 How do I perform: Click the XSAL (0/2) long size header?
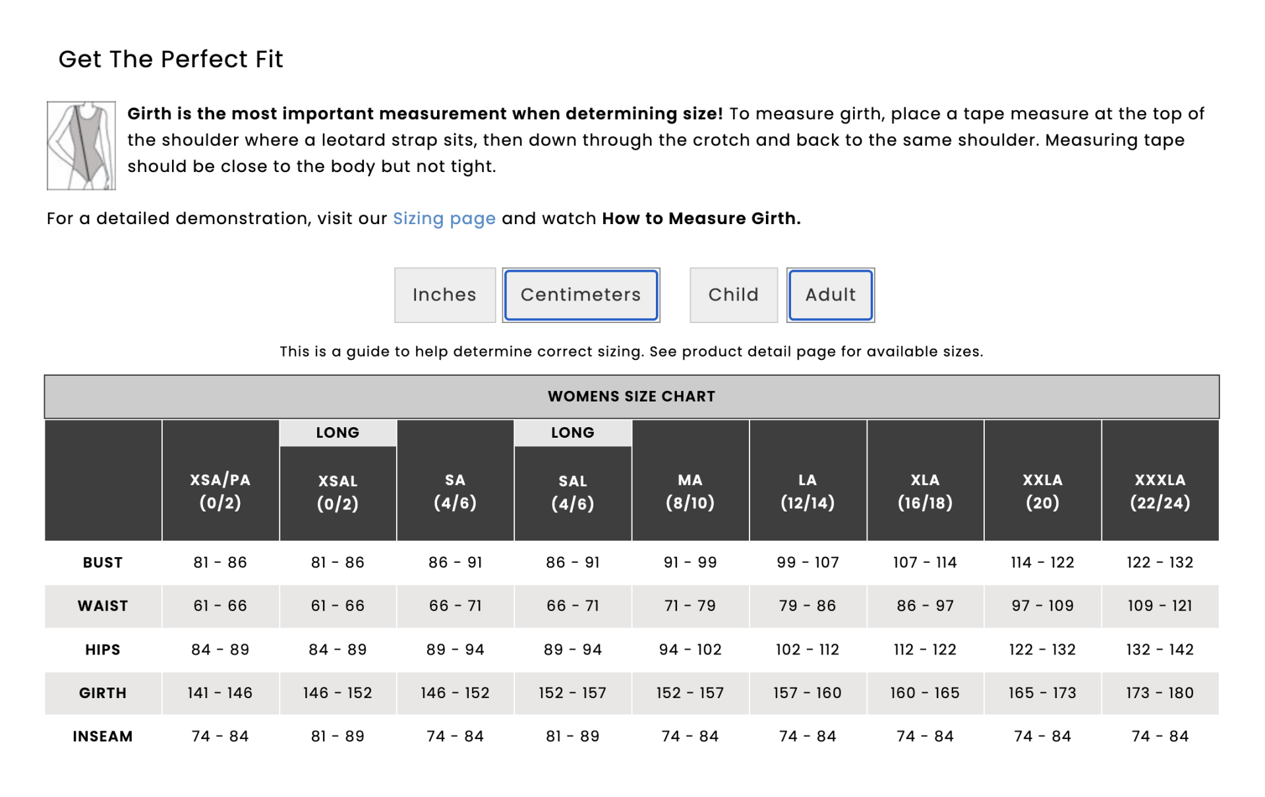338,492
